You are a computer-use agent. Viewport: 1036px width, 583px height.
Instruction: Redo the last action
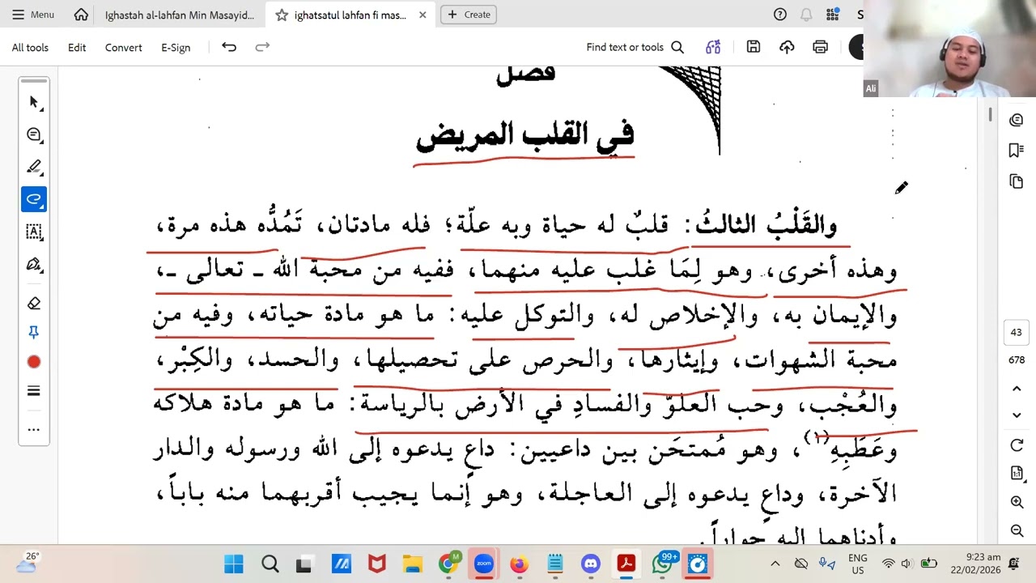262,47
